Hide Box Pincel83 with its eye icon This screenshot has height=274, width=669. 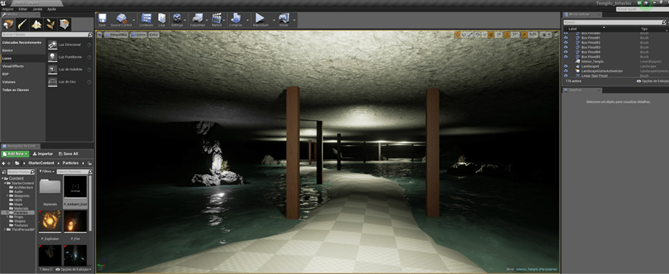pos(566,47)
